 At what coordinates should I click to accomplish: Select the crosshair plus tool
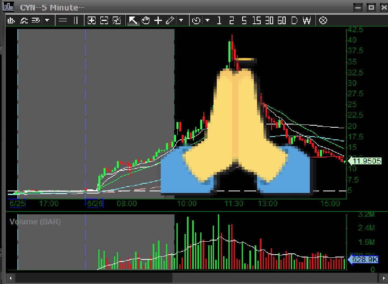tap(158, 20)
